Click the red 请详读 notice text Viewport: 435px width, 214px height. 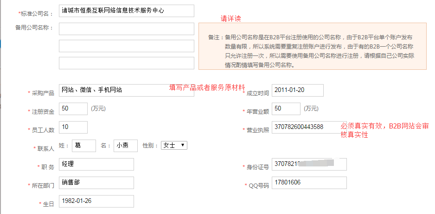230,19
